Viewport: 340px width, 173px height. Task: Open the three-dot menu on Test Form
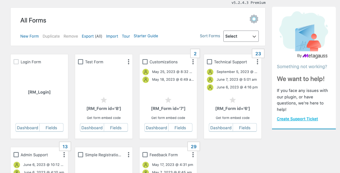129,62
